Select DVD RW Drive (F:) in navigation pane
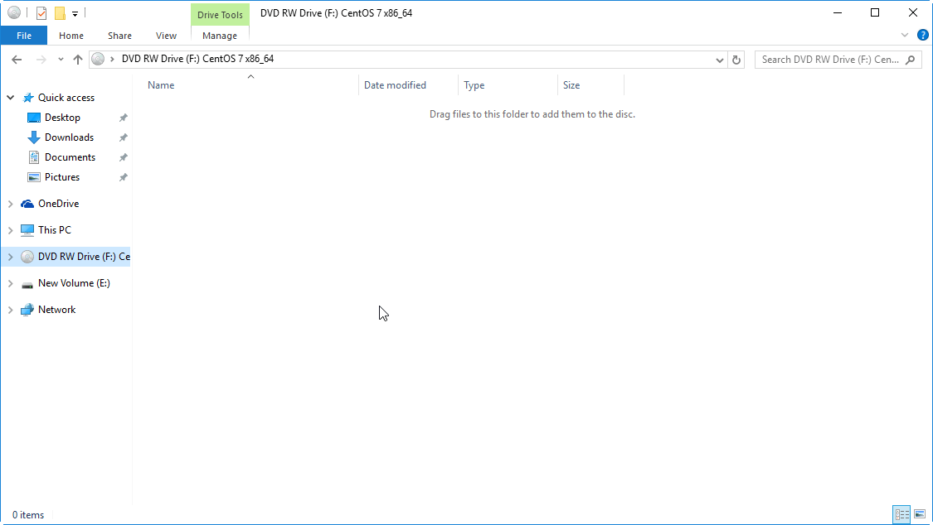The image size is (933, 525). coord(84,257)
